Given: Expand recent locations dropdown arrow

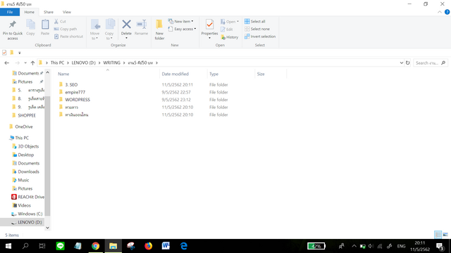Looking at the screenshot, I should coord(25,63).
